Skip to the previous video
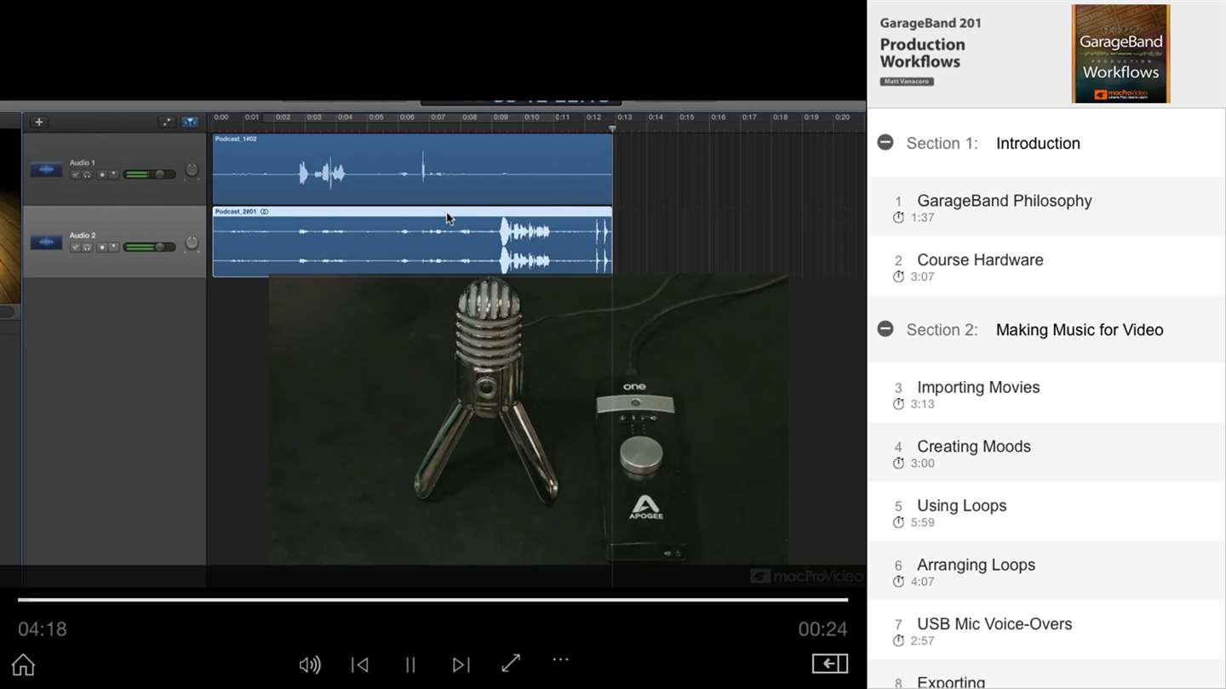Screen dimensions: 1226x689 click(x=360, y=664)
